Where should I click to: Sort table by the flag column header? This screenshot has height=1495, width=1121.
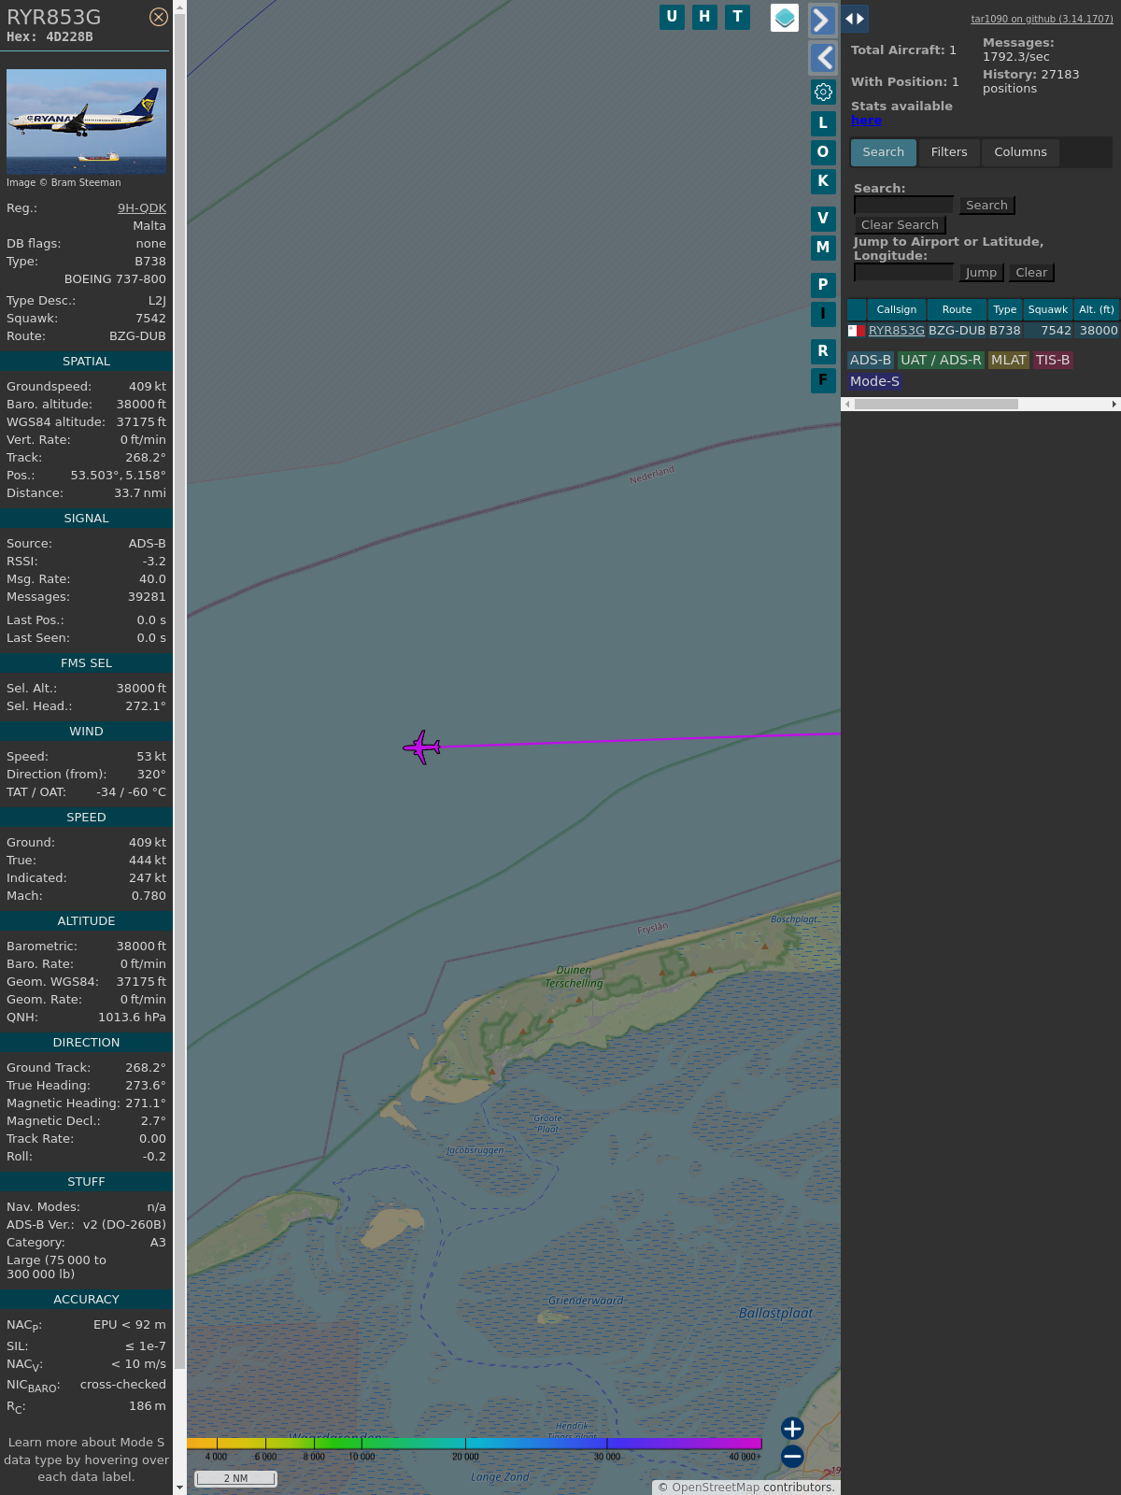click(x=857, y=310)
